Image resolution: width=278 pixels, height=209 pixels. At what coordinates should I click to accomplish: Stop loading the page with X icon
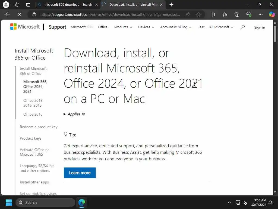[x=20, y=14]
